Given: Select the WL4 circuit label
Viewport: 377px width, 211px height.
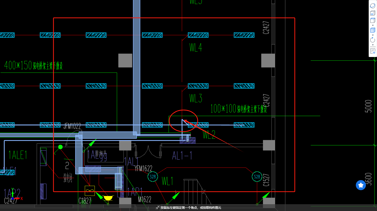Looking at the screenshot, I should tap(196, 47).
